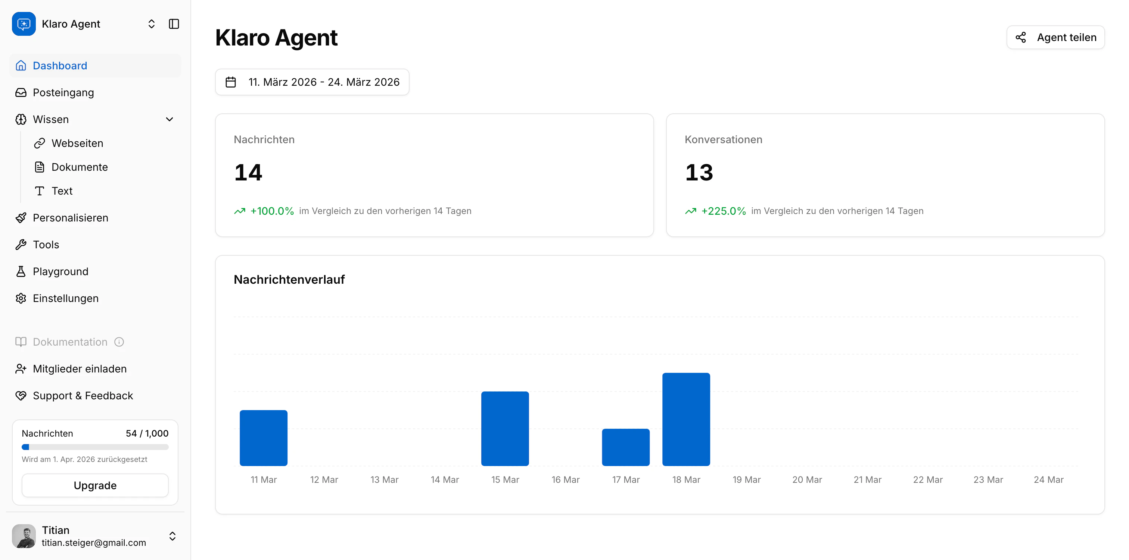Open Einstellungen in the sidebar

pos(65,298)
